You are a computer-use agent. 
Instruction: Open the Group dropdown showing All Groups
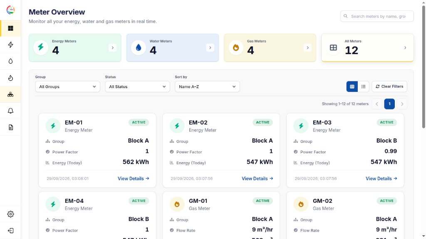68,86
